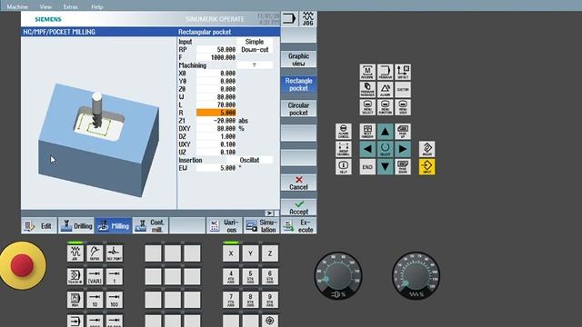This screenshot has width=582, height=327.
Task: Click the > softkey bar extension arrow
Action: click(269, 213)
